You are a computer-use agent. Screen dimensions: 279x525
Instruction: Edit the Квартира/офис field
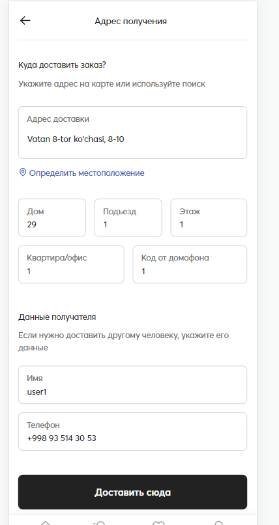tap(71, 264)
